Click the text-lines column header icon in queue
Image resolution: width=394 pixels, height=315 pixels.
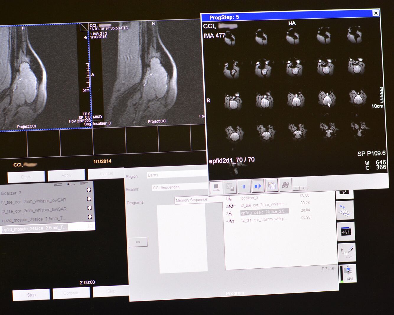84,184
